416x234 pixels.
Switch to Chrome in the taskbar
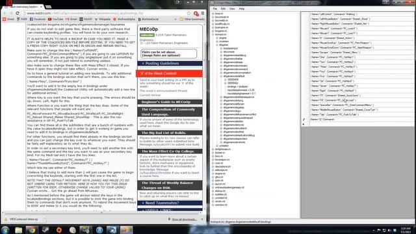[32, 229]
